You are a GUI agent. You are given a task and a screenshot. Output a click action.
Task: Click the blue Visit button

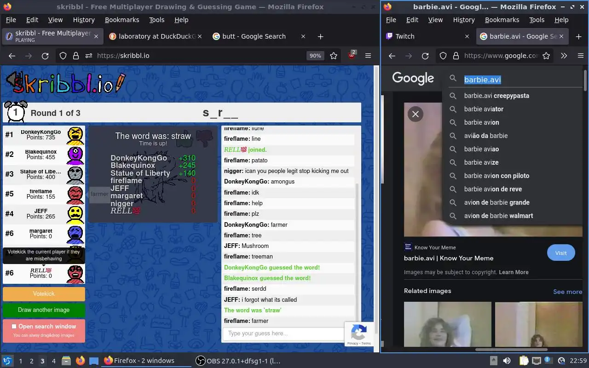tap(561, 253)
